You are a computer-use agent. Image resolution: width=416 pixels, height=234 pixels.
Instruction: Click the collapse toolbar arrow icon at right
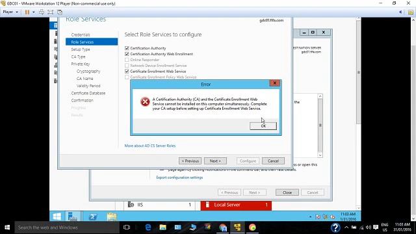pos(400,12)
